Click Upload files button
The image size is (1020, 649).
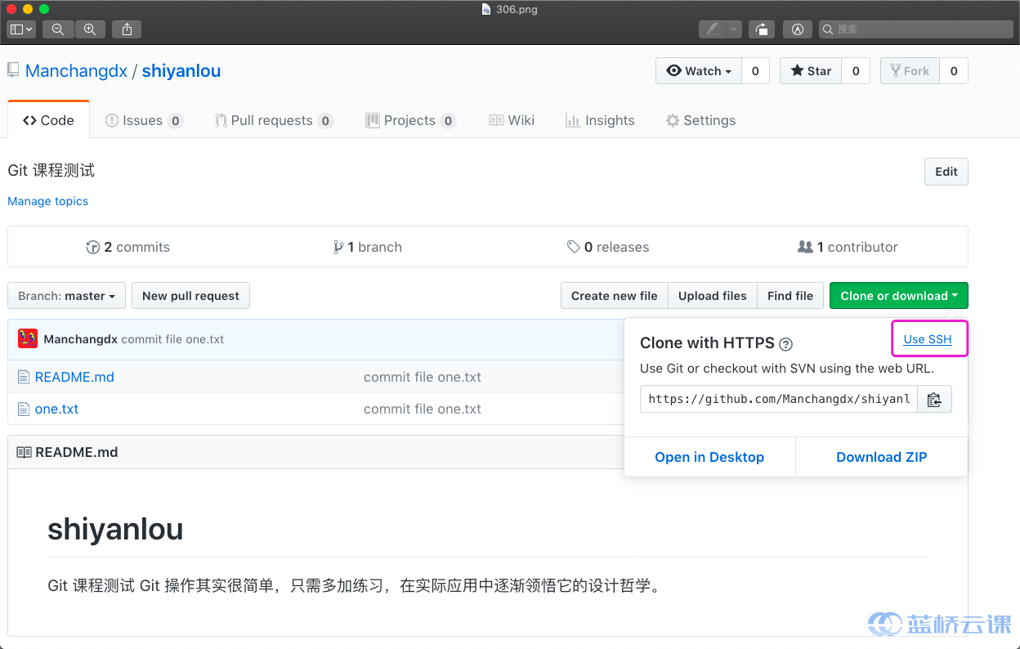pyautogui.click(x=712, y=296)
